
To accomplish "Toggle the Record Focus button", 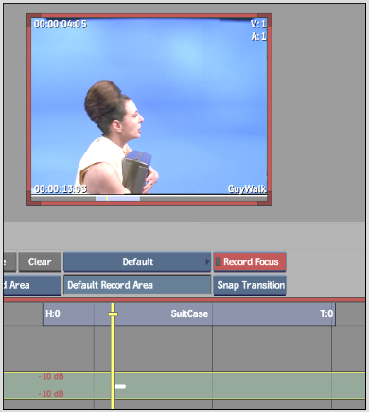I will (x=250, y=261).
